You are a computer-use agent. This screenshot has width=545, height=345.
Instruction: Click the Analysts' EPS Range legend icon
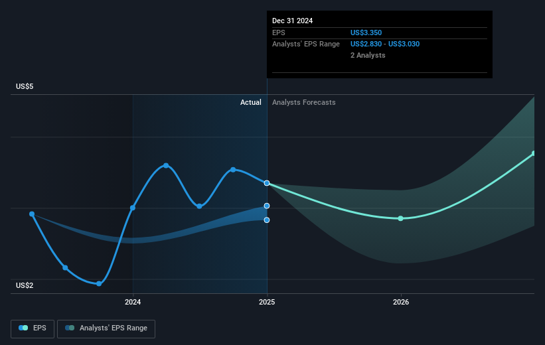[x=70, y=328]
